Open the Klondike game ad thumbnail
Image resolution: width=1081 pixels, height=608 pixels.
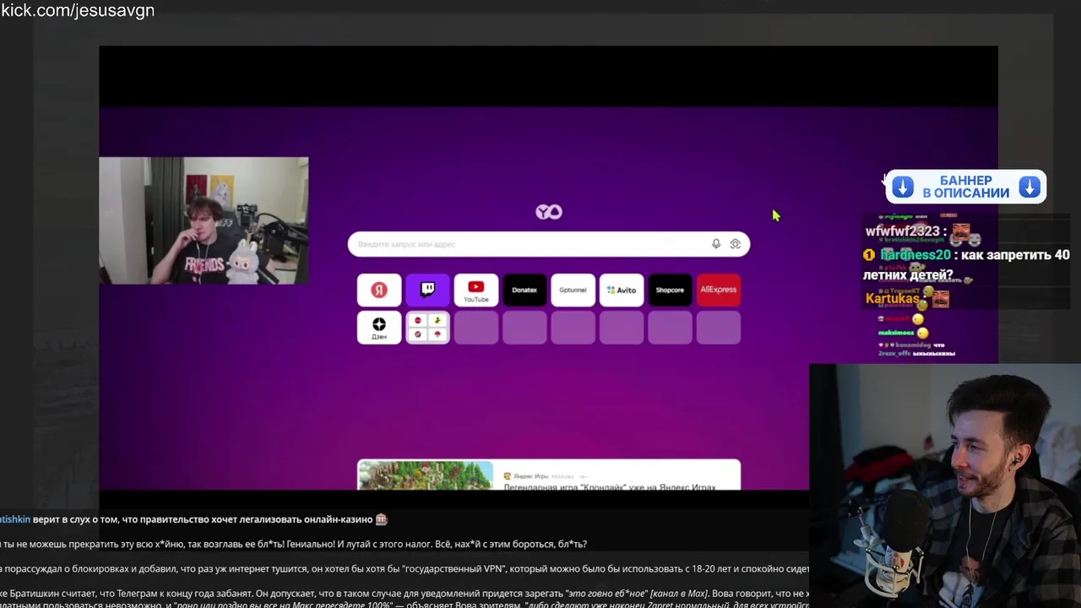click(x=426, y=475)
